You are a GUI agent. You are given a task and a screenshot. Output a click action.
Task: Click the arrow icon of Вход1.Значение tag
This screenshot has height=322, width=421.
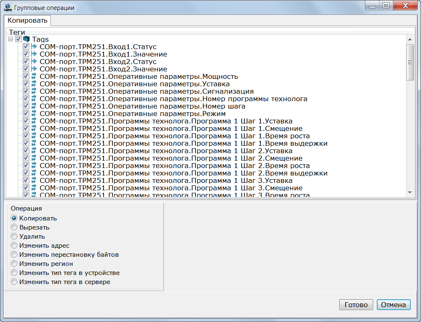(x=34, y=54)
